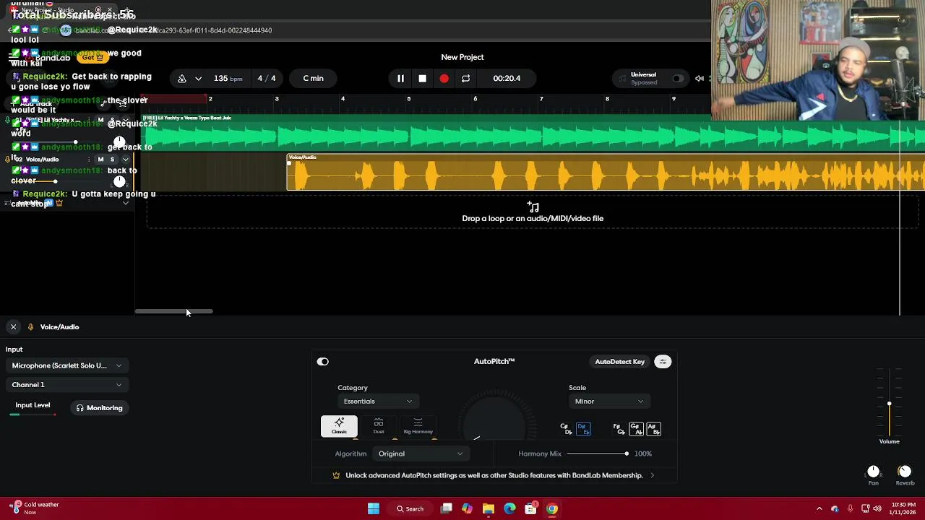Adjust the Harmony Mix slider

598,454
